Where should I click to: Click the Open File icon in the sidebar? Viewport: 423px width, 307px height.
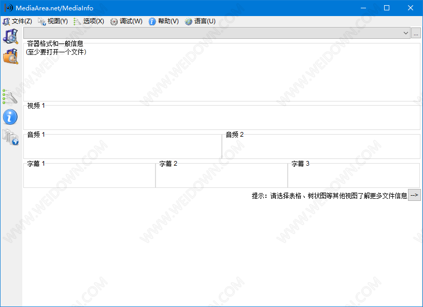pyautogui.click(x=10, y=36)
